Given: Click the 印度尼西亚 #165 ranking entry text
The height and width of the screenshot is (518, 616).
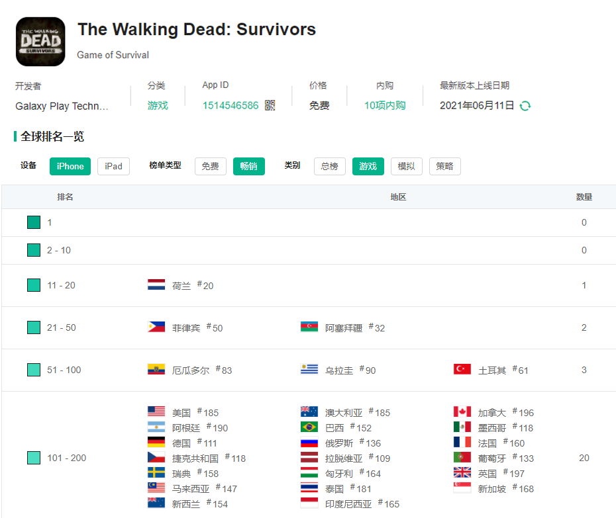Looking at the screenshot, I should coord(362,504).
